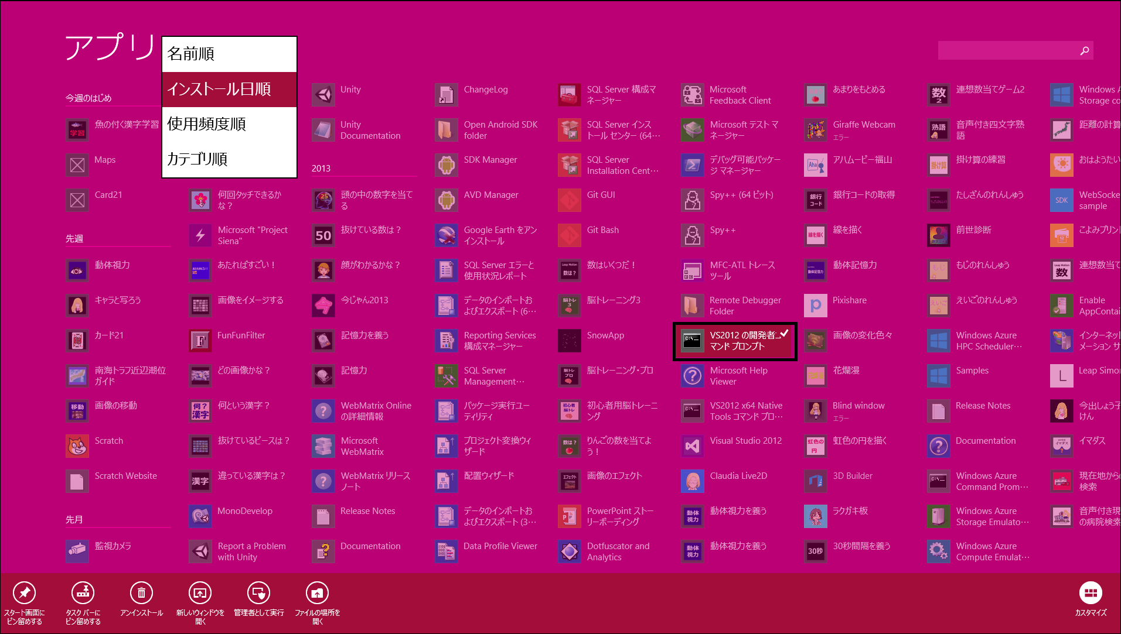Image resolution: width=1121 pixels, height=634 pixels.
Task: Launch the SDK Manager icon
Action: [x=447, y=165]
